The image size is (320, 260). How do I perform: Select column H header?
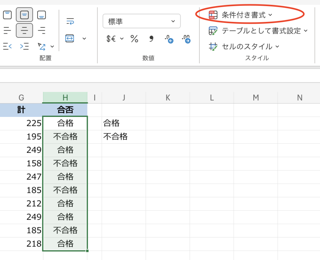[x=65, y=98]
